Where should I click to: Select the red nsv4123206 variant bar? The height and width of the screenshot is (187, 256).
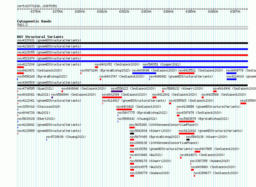(x=20, y=67)
